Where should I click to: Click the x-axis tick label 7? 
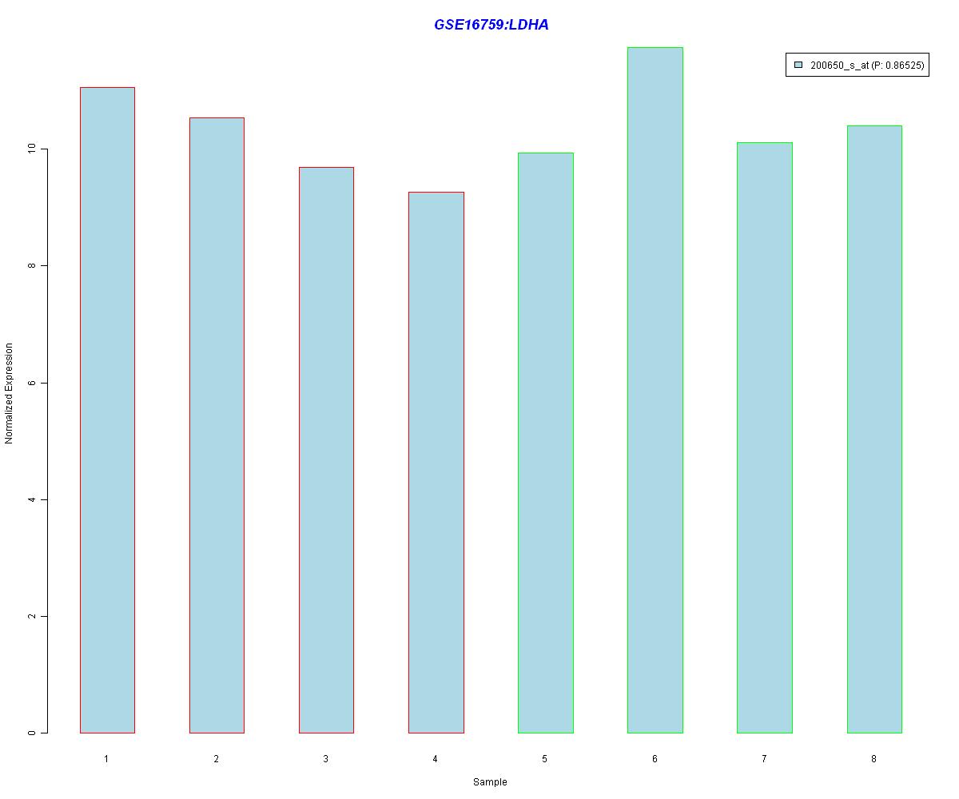point(764,759)
